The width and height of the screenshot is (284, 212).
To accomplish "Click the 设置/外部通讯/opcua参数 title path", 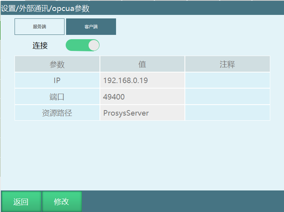I will click(x=45, y=9).
